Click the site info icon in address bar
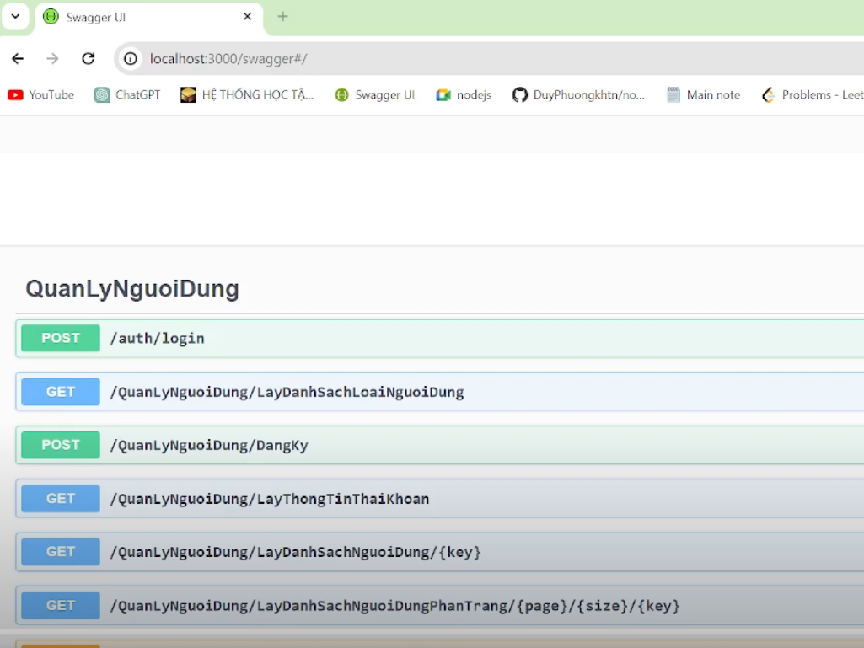Screen dimensions: 864x648 click(131, 58)
